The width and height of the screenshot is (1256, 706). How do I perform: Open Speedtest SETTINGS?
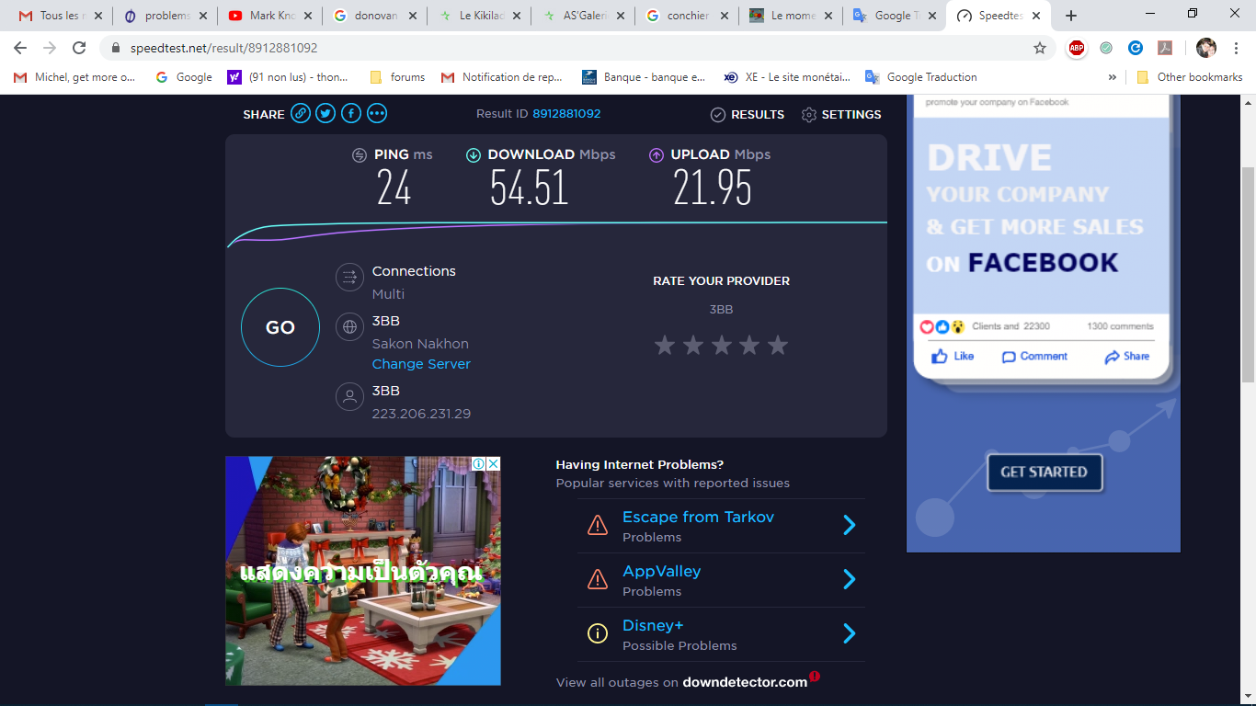(841, 115)
